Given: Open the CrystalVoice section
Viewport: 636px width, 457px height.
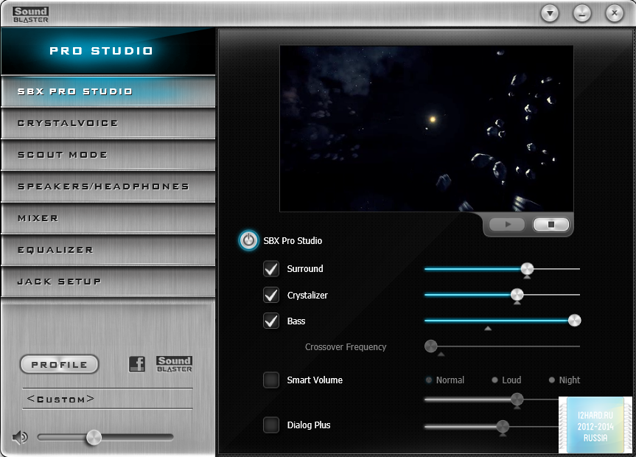Looking at the screenshot, I should click(108, 123).
